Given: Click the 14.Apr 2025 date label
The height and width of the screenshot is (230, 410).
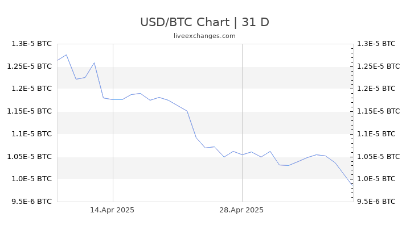Looking at the screenshot, I should 112,210.
